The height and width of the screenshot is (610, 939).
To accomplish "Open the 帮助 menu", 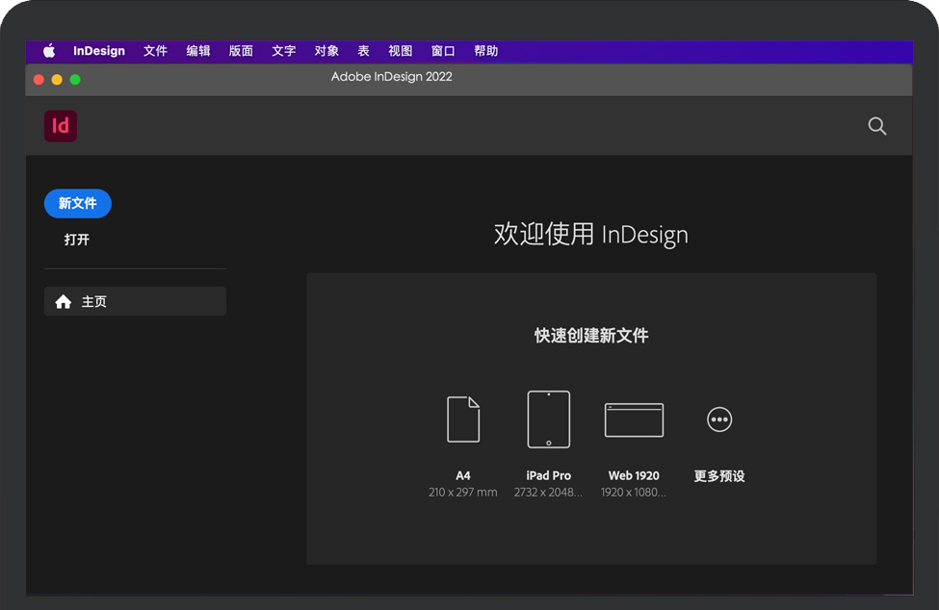I will [x=485, y=51].
